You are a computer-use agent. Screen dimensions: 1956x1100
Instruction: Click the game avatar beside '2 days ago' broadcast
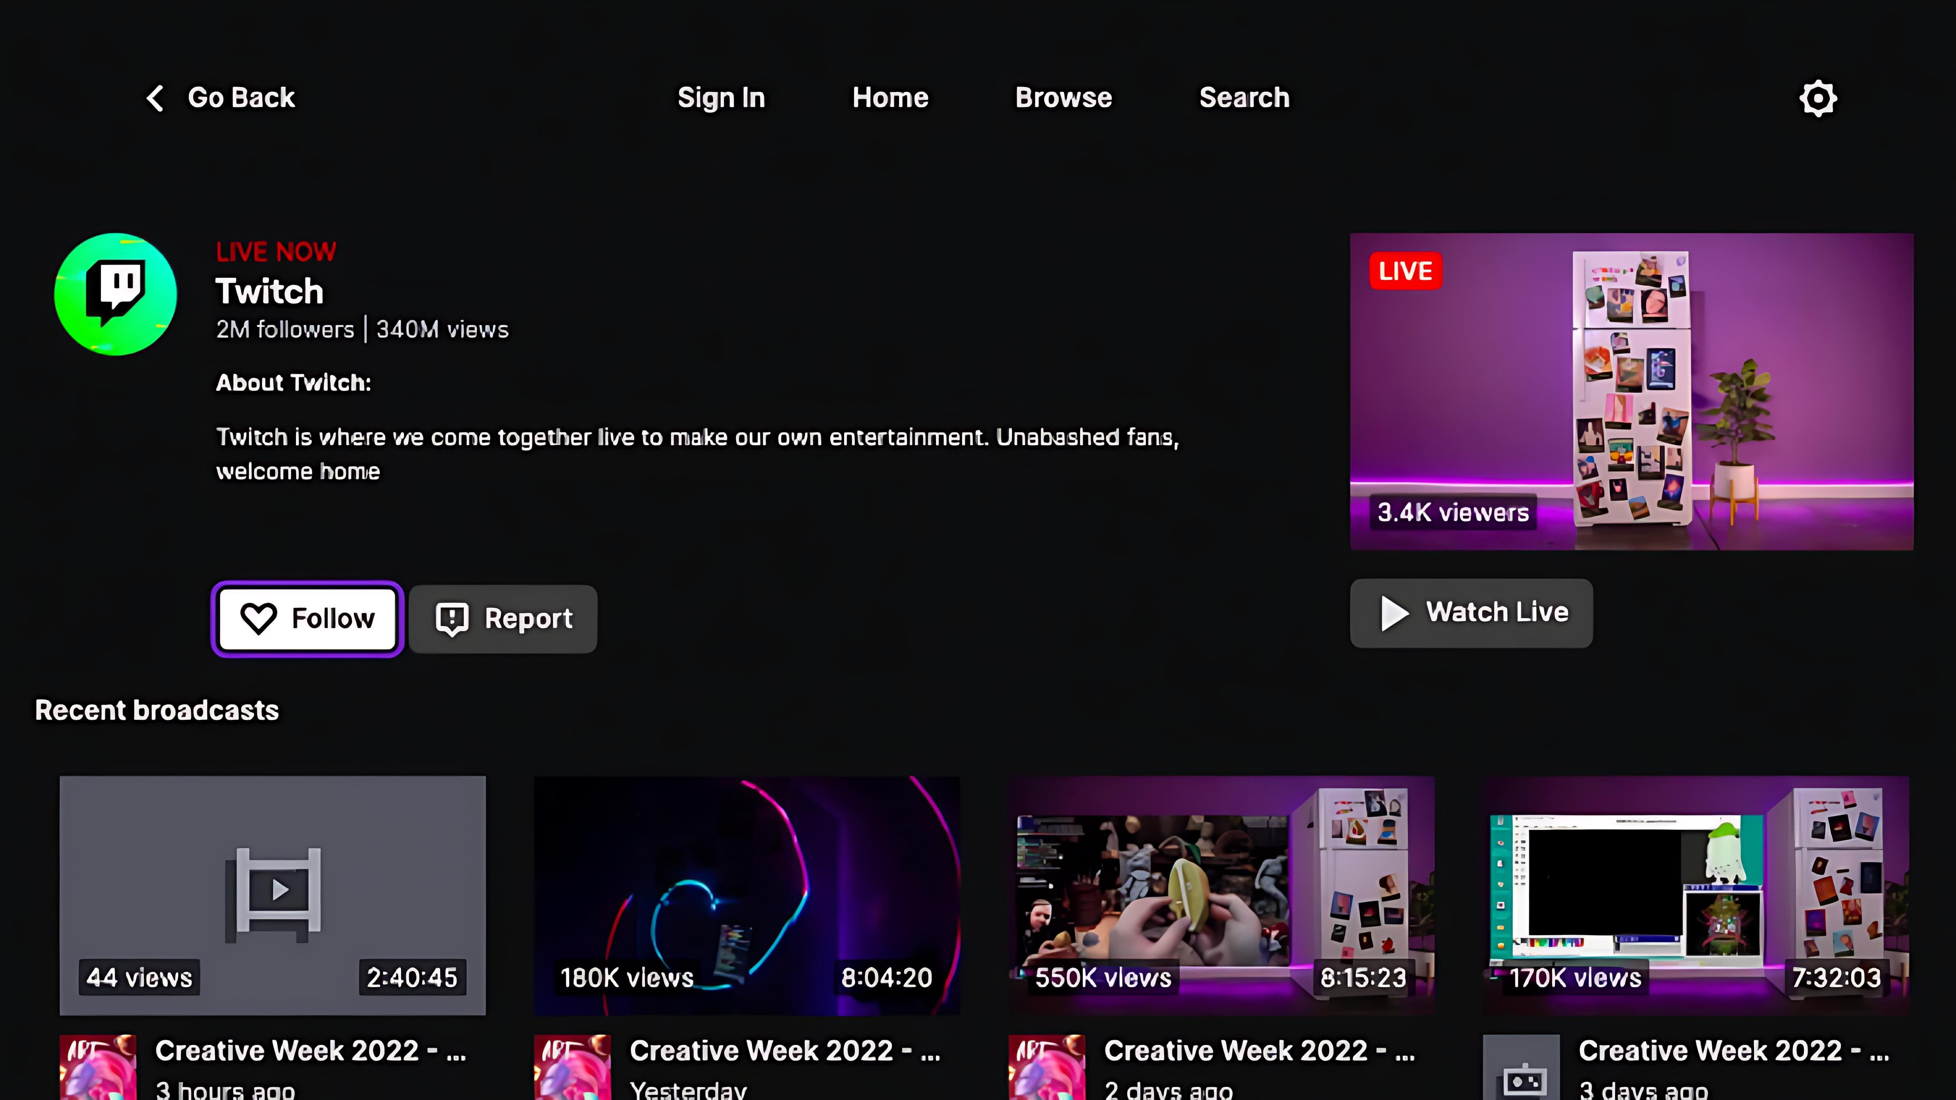[x=1047, y=1067]
